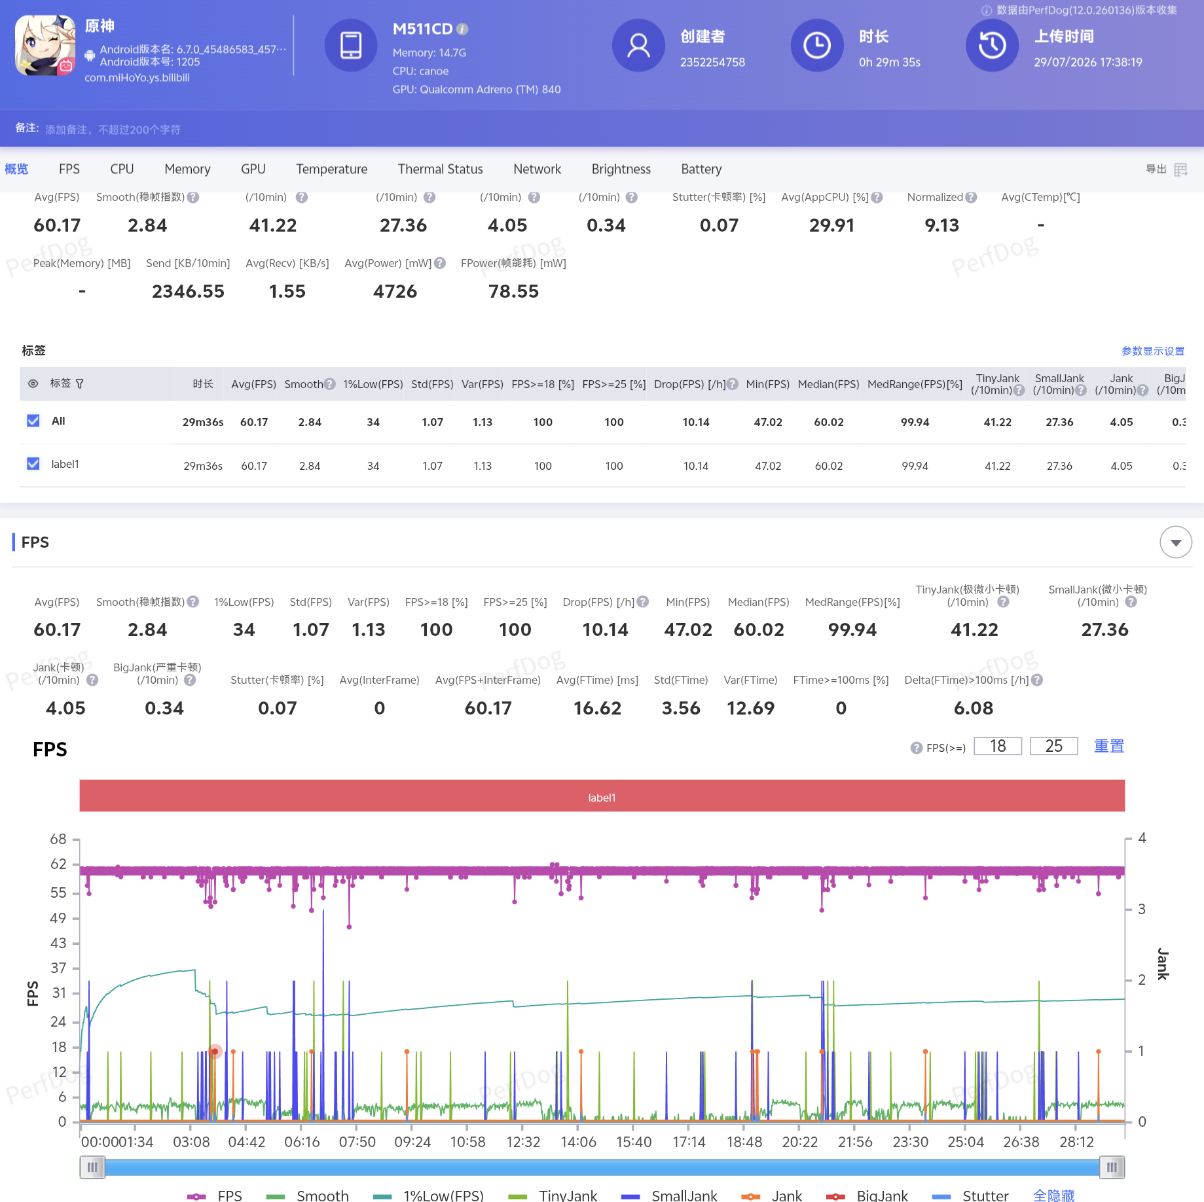The height and width of the screenshot is (1202, 1204).
Task: Click the Genshin Impact app thumbnail
Action: tap(45, 46)
